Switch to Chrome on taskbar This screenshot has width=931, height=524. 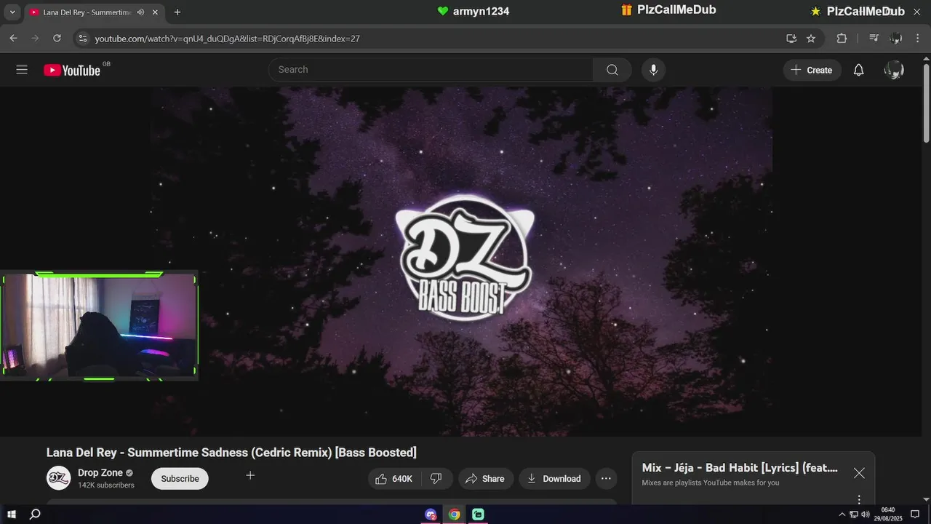coord(454,515)
